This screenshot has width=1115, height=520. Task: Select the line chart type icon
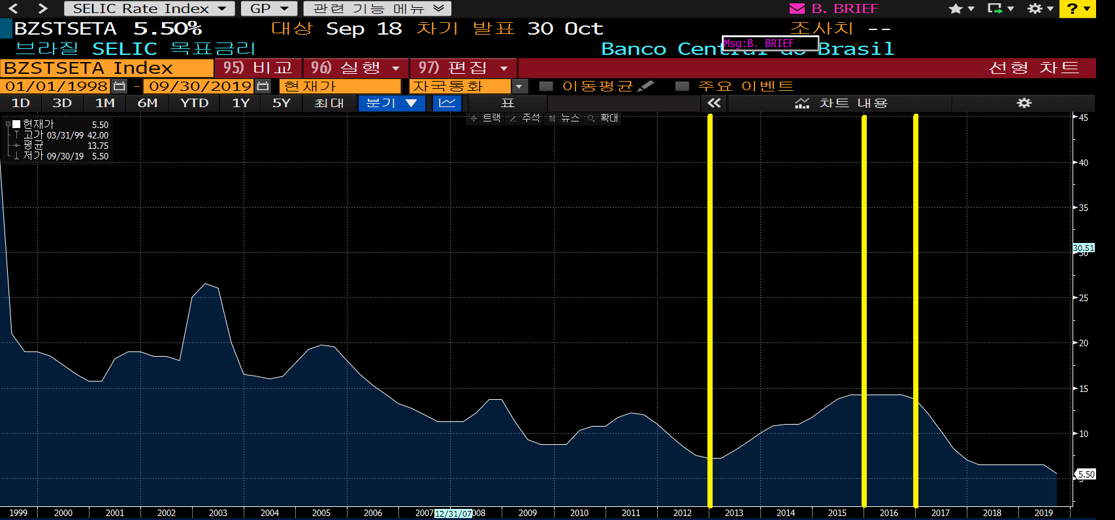pos(447,103)
